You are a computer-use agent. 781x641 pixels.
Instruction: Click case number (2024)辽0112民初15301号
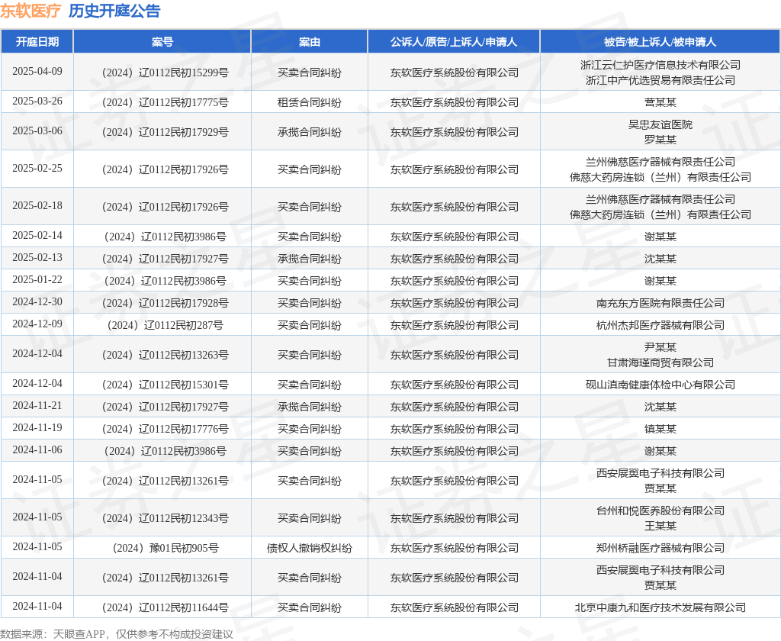(165, 385)
